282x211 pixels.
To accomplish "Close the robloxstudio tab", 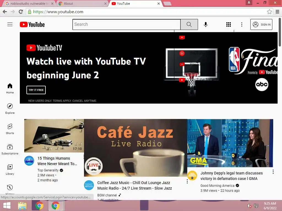I will point(52,4).
